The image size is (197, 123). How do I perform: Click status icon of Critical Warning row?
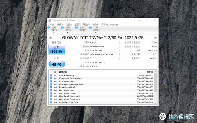[x=51, y=75]
